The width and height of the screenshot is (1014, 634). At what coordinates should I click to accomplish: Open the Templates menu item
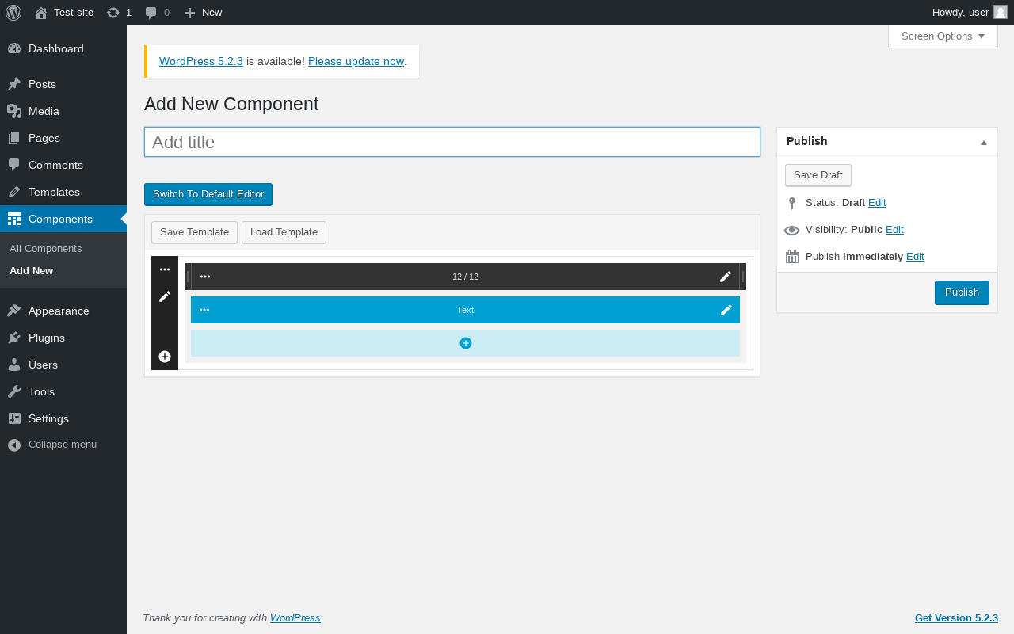[63, 192]
